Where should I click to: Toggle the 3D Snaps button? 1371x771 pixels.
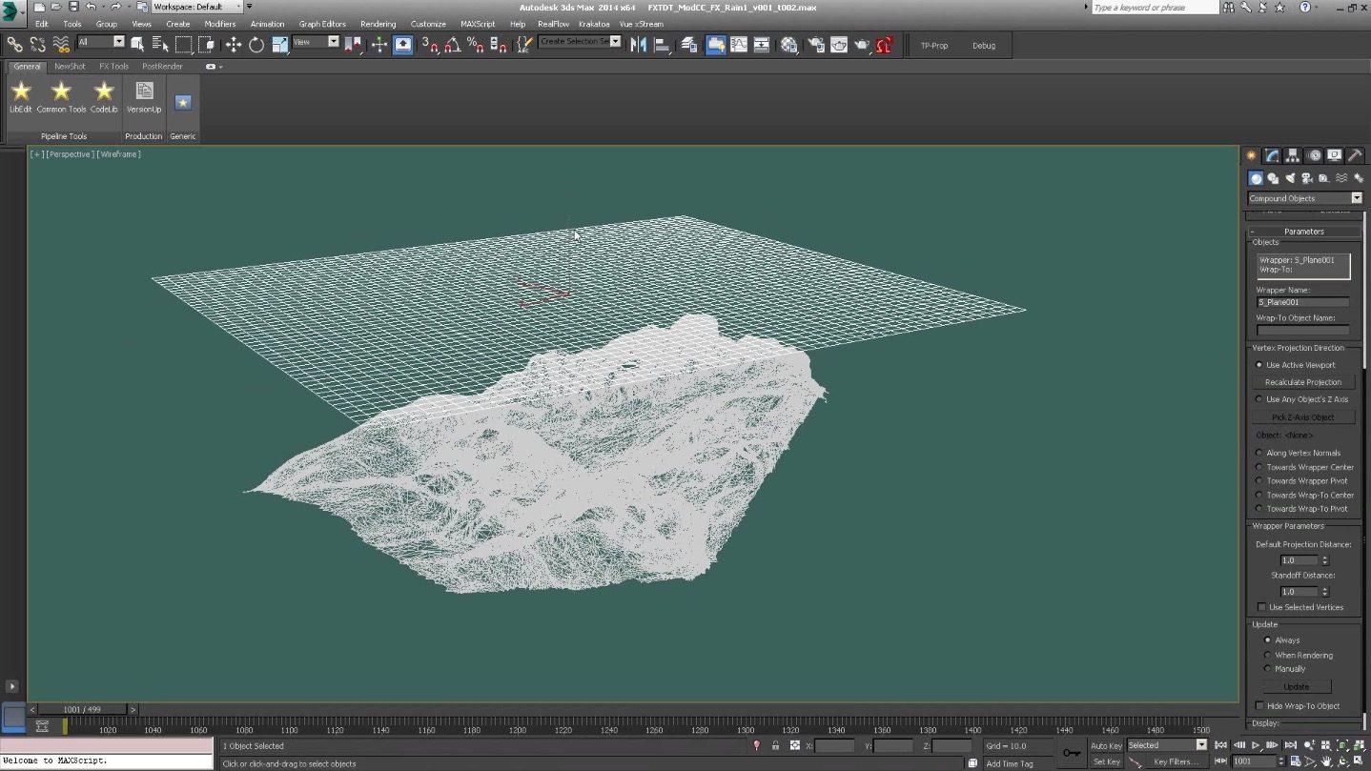pyautogui.click(x=430, y=44)
